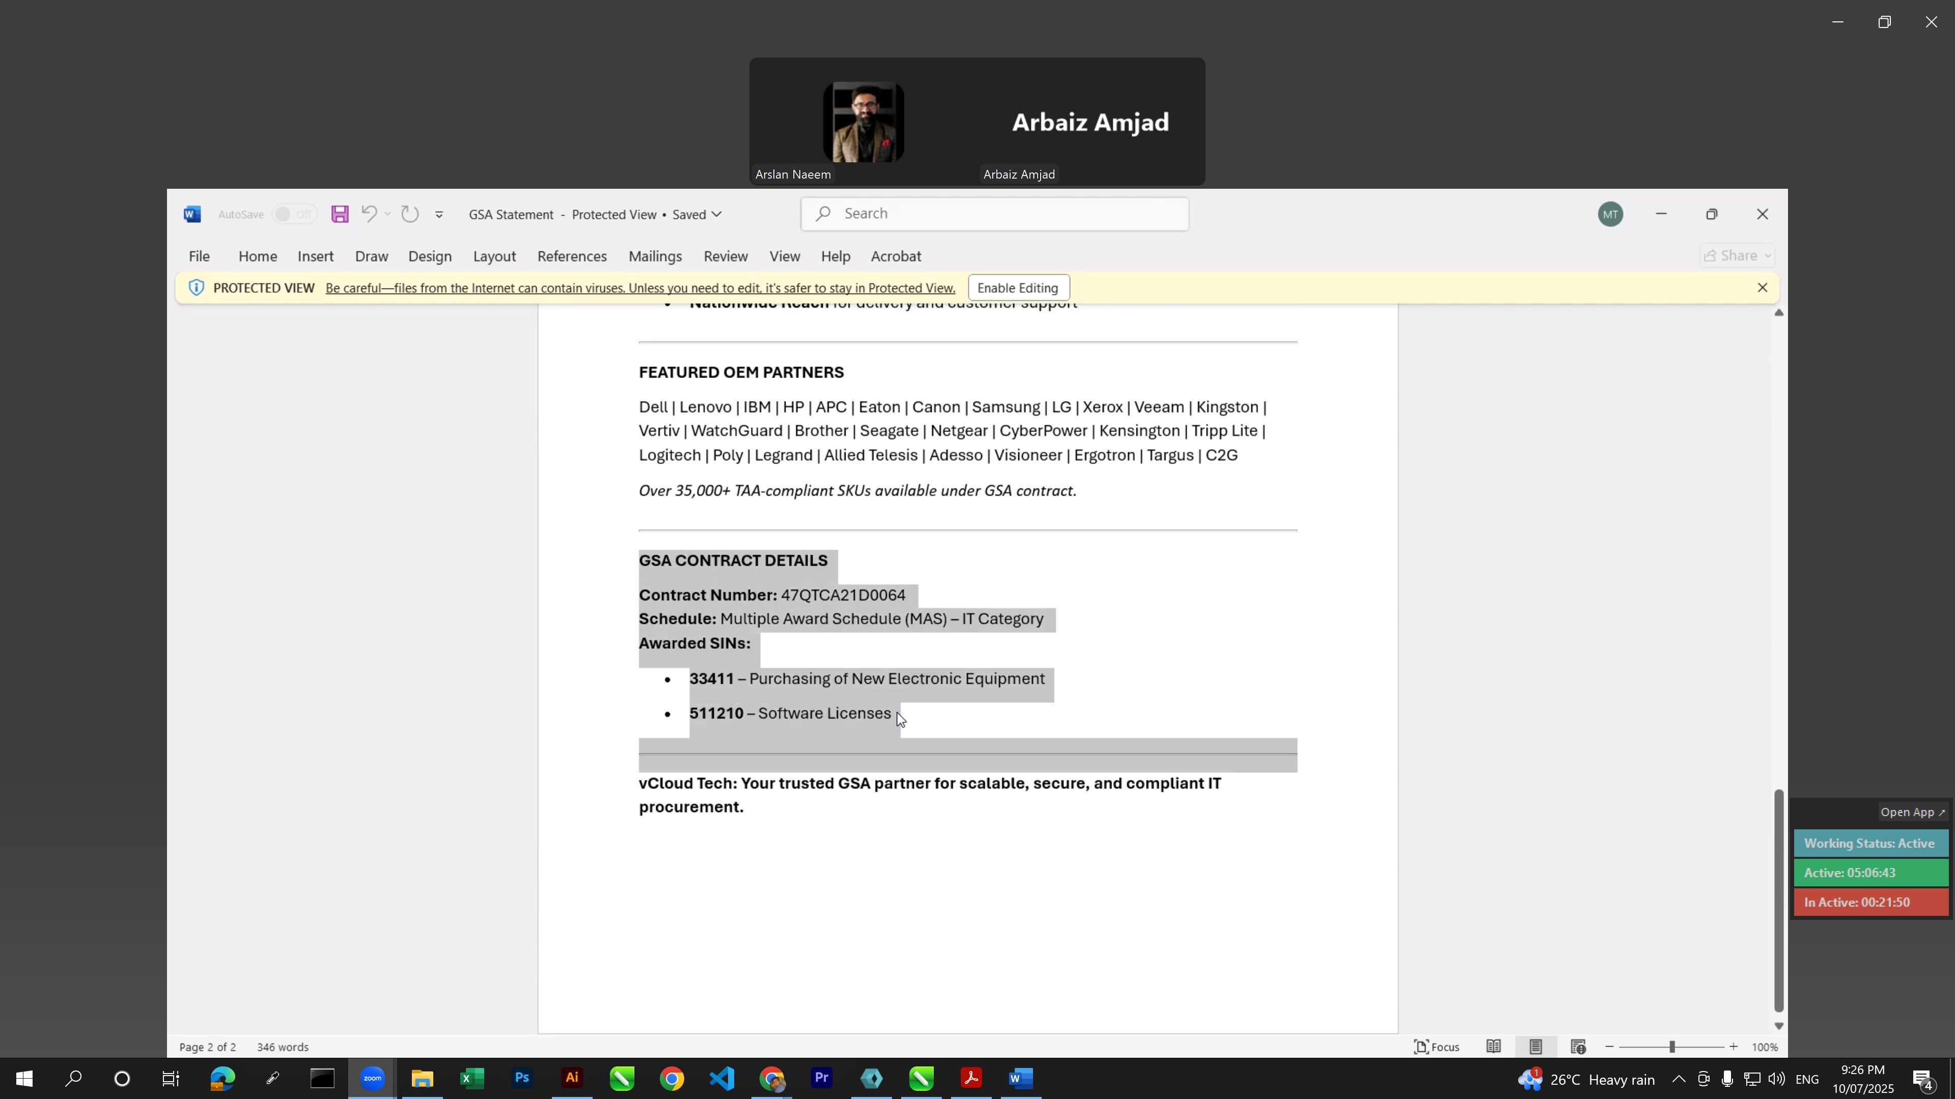Follow the 'Be careful—files from the Internet' link

pos(640,288)
